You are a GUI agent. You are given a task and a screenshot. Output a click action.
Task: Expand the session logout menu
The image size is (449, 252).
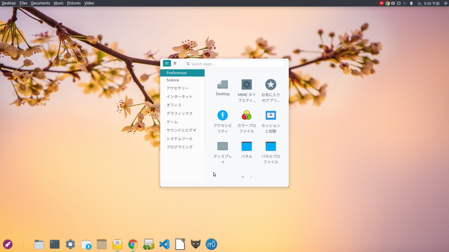point(446,3)
